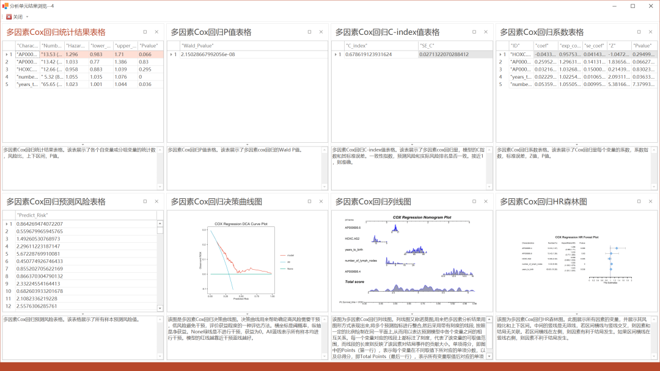Select the "numbe..." row in statistics table
The width and height of the screenshot is (660, 371).
pyautogui.click(x=83, y=77)
